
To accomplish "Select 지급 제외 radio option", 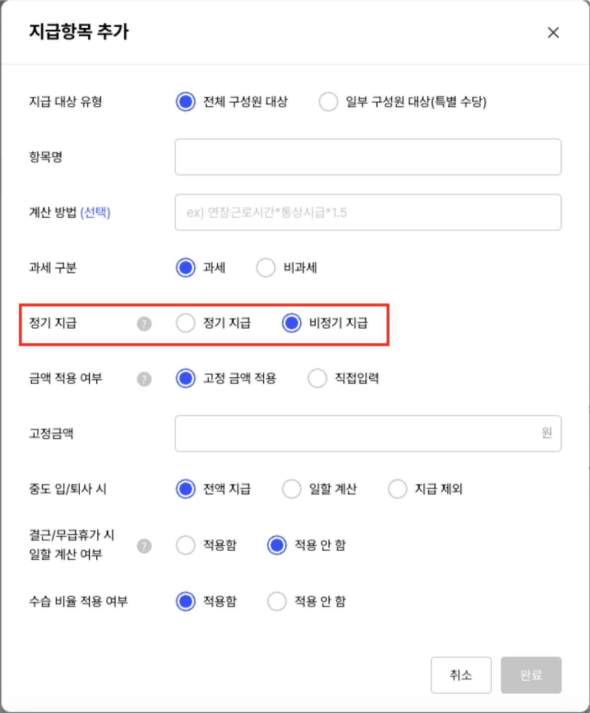I will (398, 489).
